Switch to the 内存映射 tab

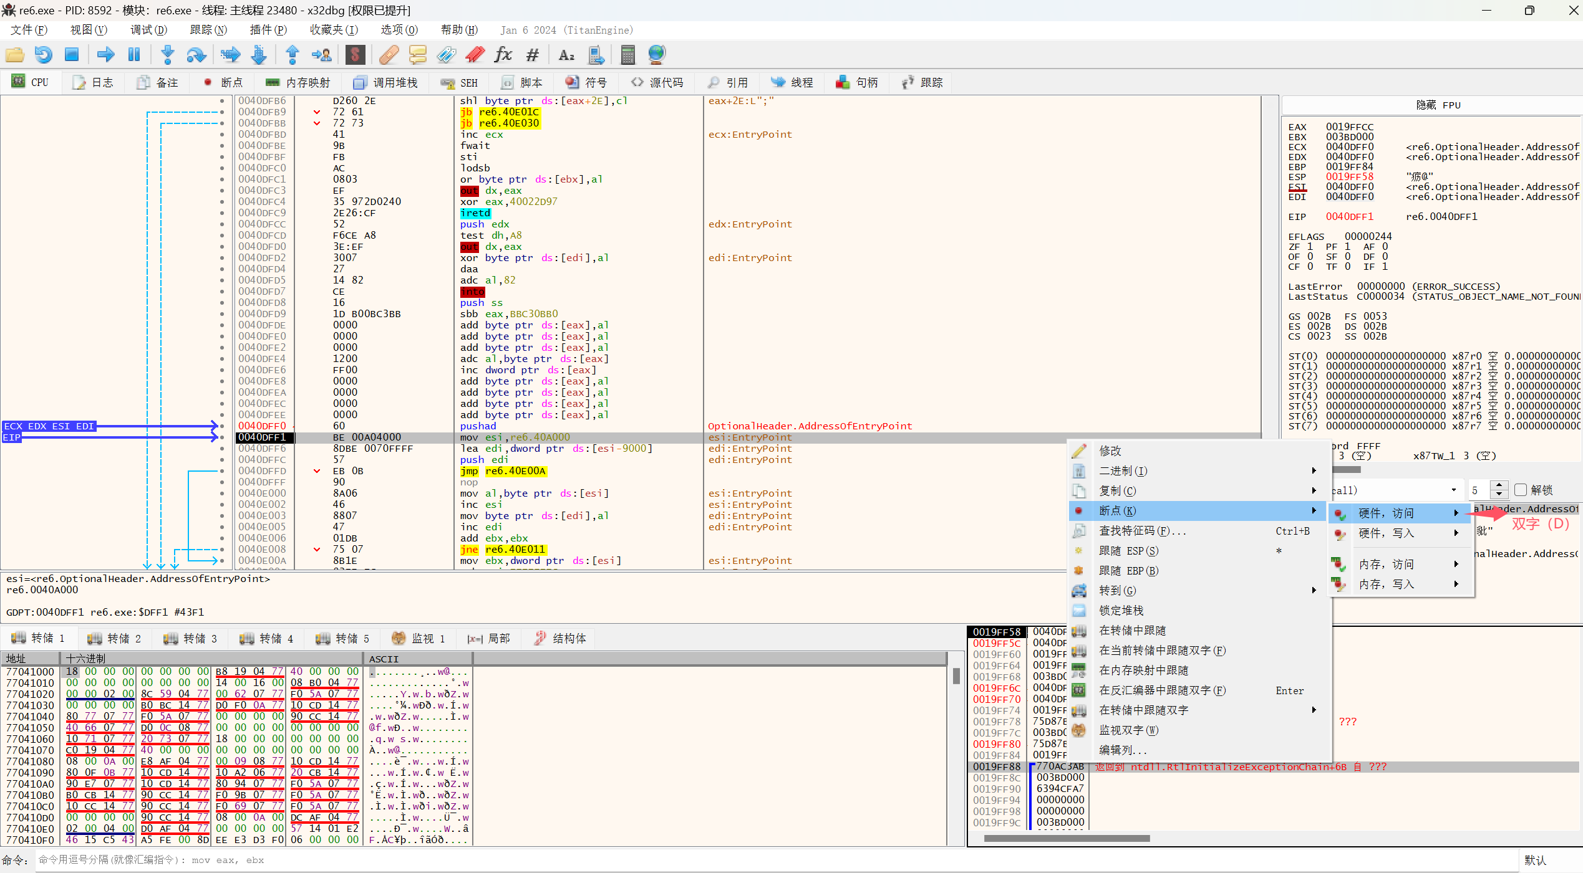point(298,82)
